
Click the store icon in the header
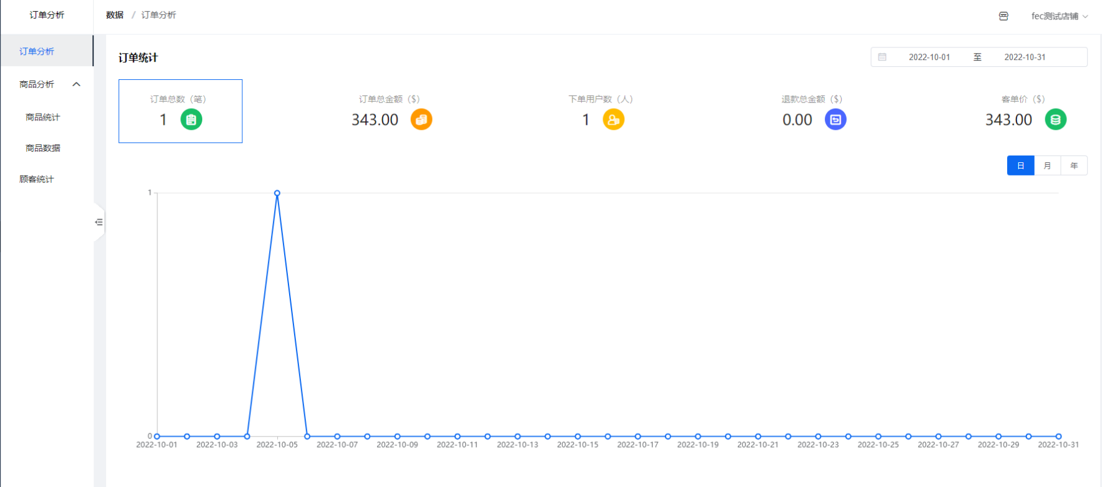1003,16
